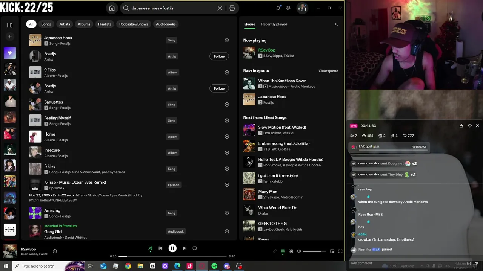Add Gang Girl audiobook to library
Screen dimensions: 483x271
(x=227, y=231)
